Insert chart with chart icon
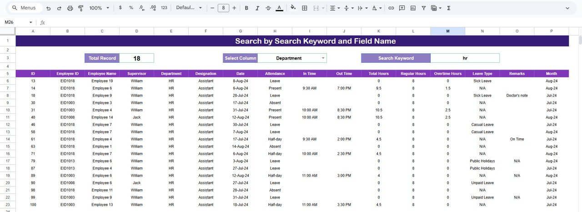 coord(413,8)
